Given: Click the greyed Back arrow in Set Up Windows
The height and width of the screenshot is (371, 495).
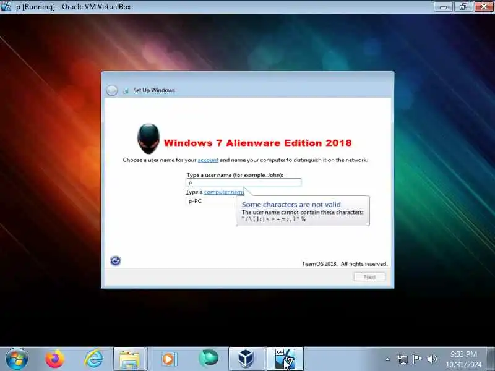Looking at the screenshot, I should coord(111,90).
